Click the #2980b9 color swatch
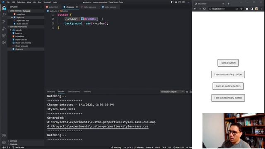Viewport: 265px width, 149px height. pyautogui.click(x=82, y=19)
